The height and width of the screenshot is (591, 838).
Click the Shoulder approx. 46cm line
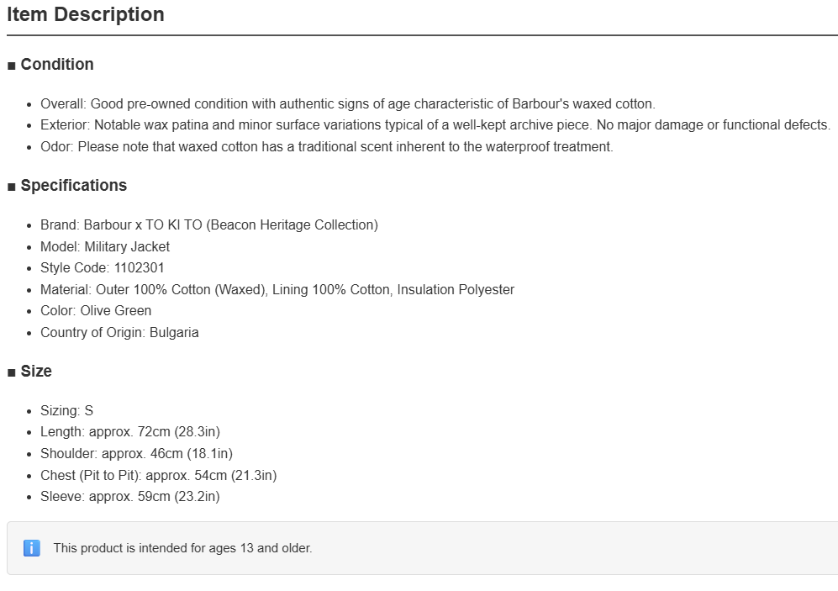pos(136,454)
